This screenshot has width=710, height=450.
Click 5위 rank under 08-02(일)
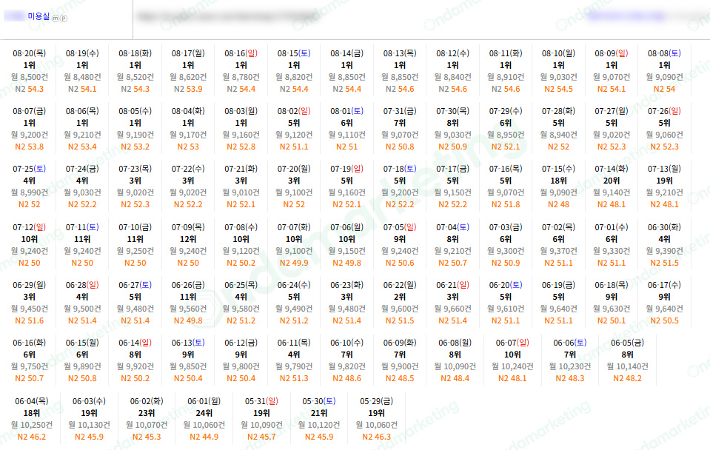click(x=295, y=123)
